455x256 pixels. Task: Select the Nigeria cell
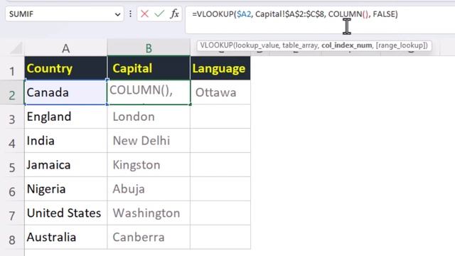(x=66, y=188)
